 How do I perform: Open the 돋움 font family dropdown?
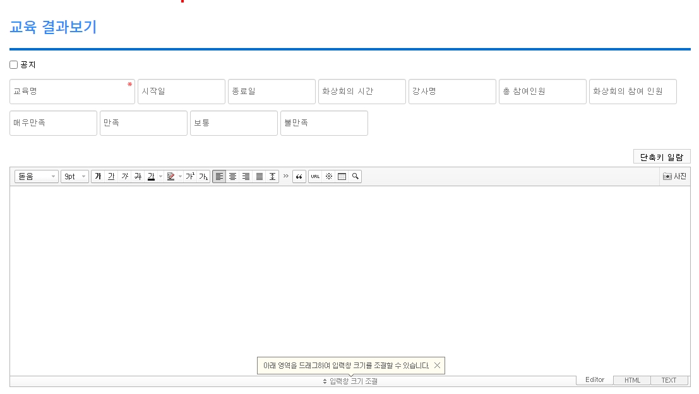click(x=37, y=177)
